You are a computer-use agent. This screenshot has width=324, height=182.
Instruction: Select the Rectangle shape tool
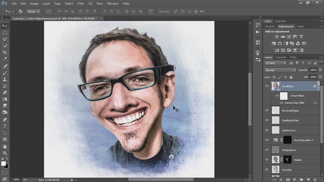5,139
